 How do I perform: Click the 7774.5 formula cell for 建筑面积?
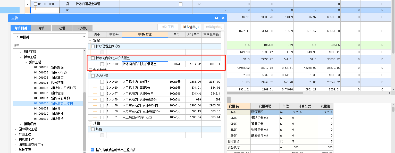pyautogui.click(x=305, y=112)
